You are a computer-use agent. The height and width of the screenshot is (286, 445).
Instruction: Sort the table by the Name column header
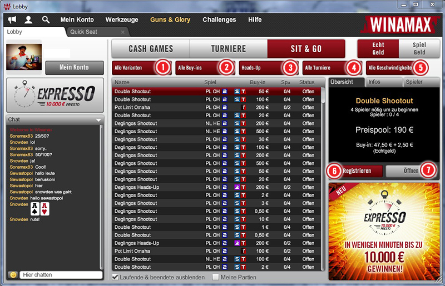click(x=122, y=83)
